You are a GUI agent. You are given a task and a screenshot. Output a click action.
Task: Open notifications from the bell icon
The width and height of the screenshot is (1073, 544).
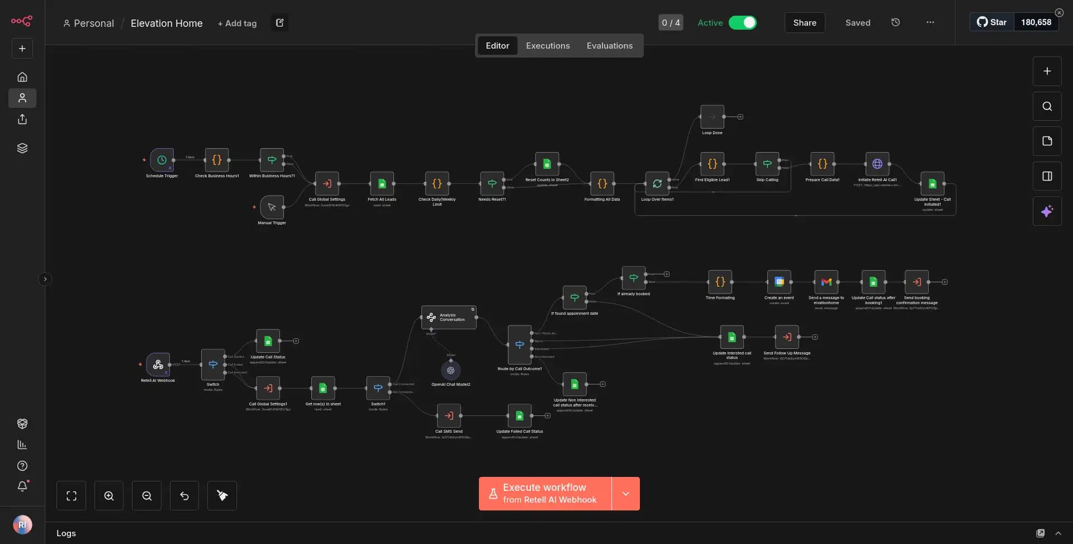[x=22, y=486]
